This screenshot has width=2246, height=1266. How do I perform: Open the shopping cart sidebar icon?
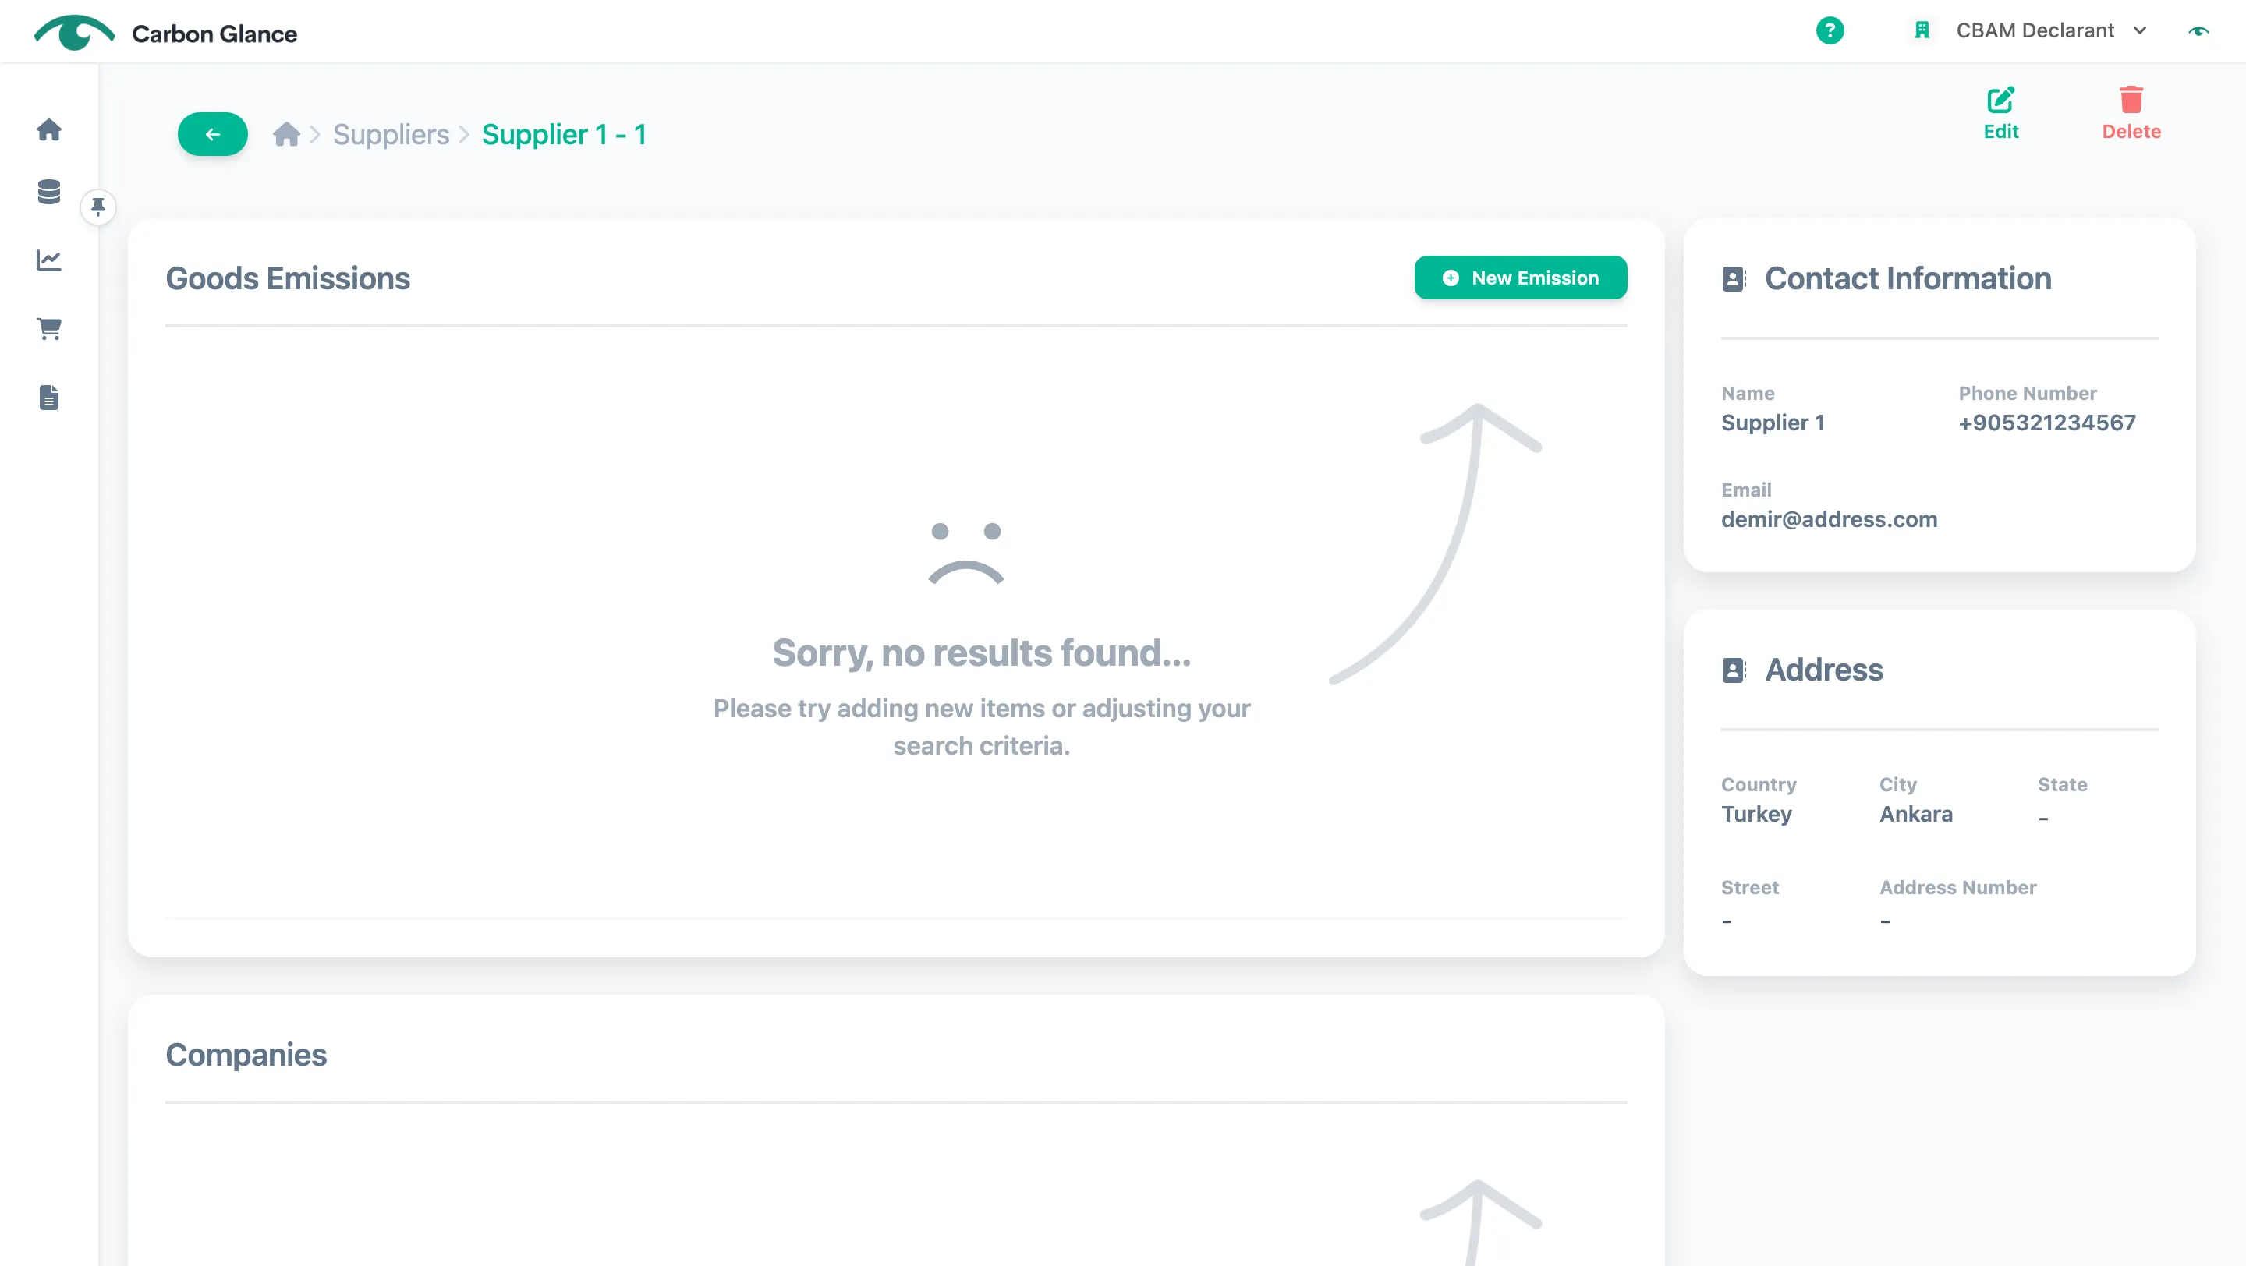pyautogui.click(x=49, y=328)
